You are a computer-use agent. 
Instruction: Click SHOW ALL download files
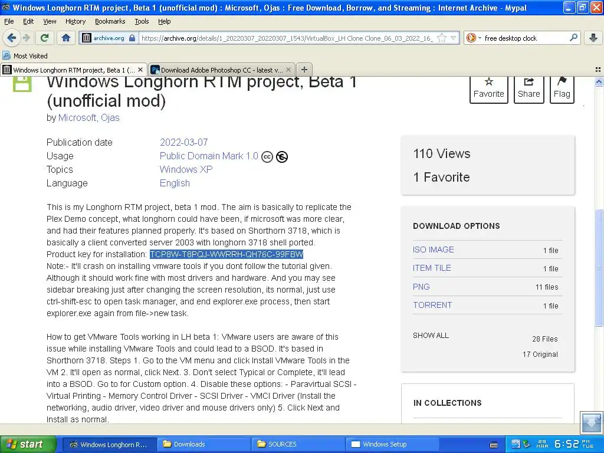431,336
